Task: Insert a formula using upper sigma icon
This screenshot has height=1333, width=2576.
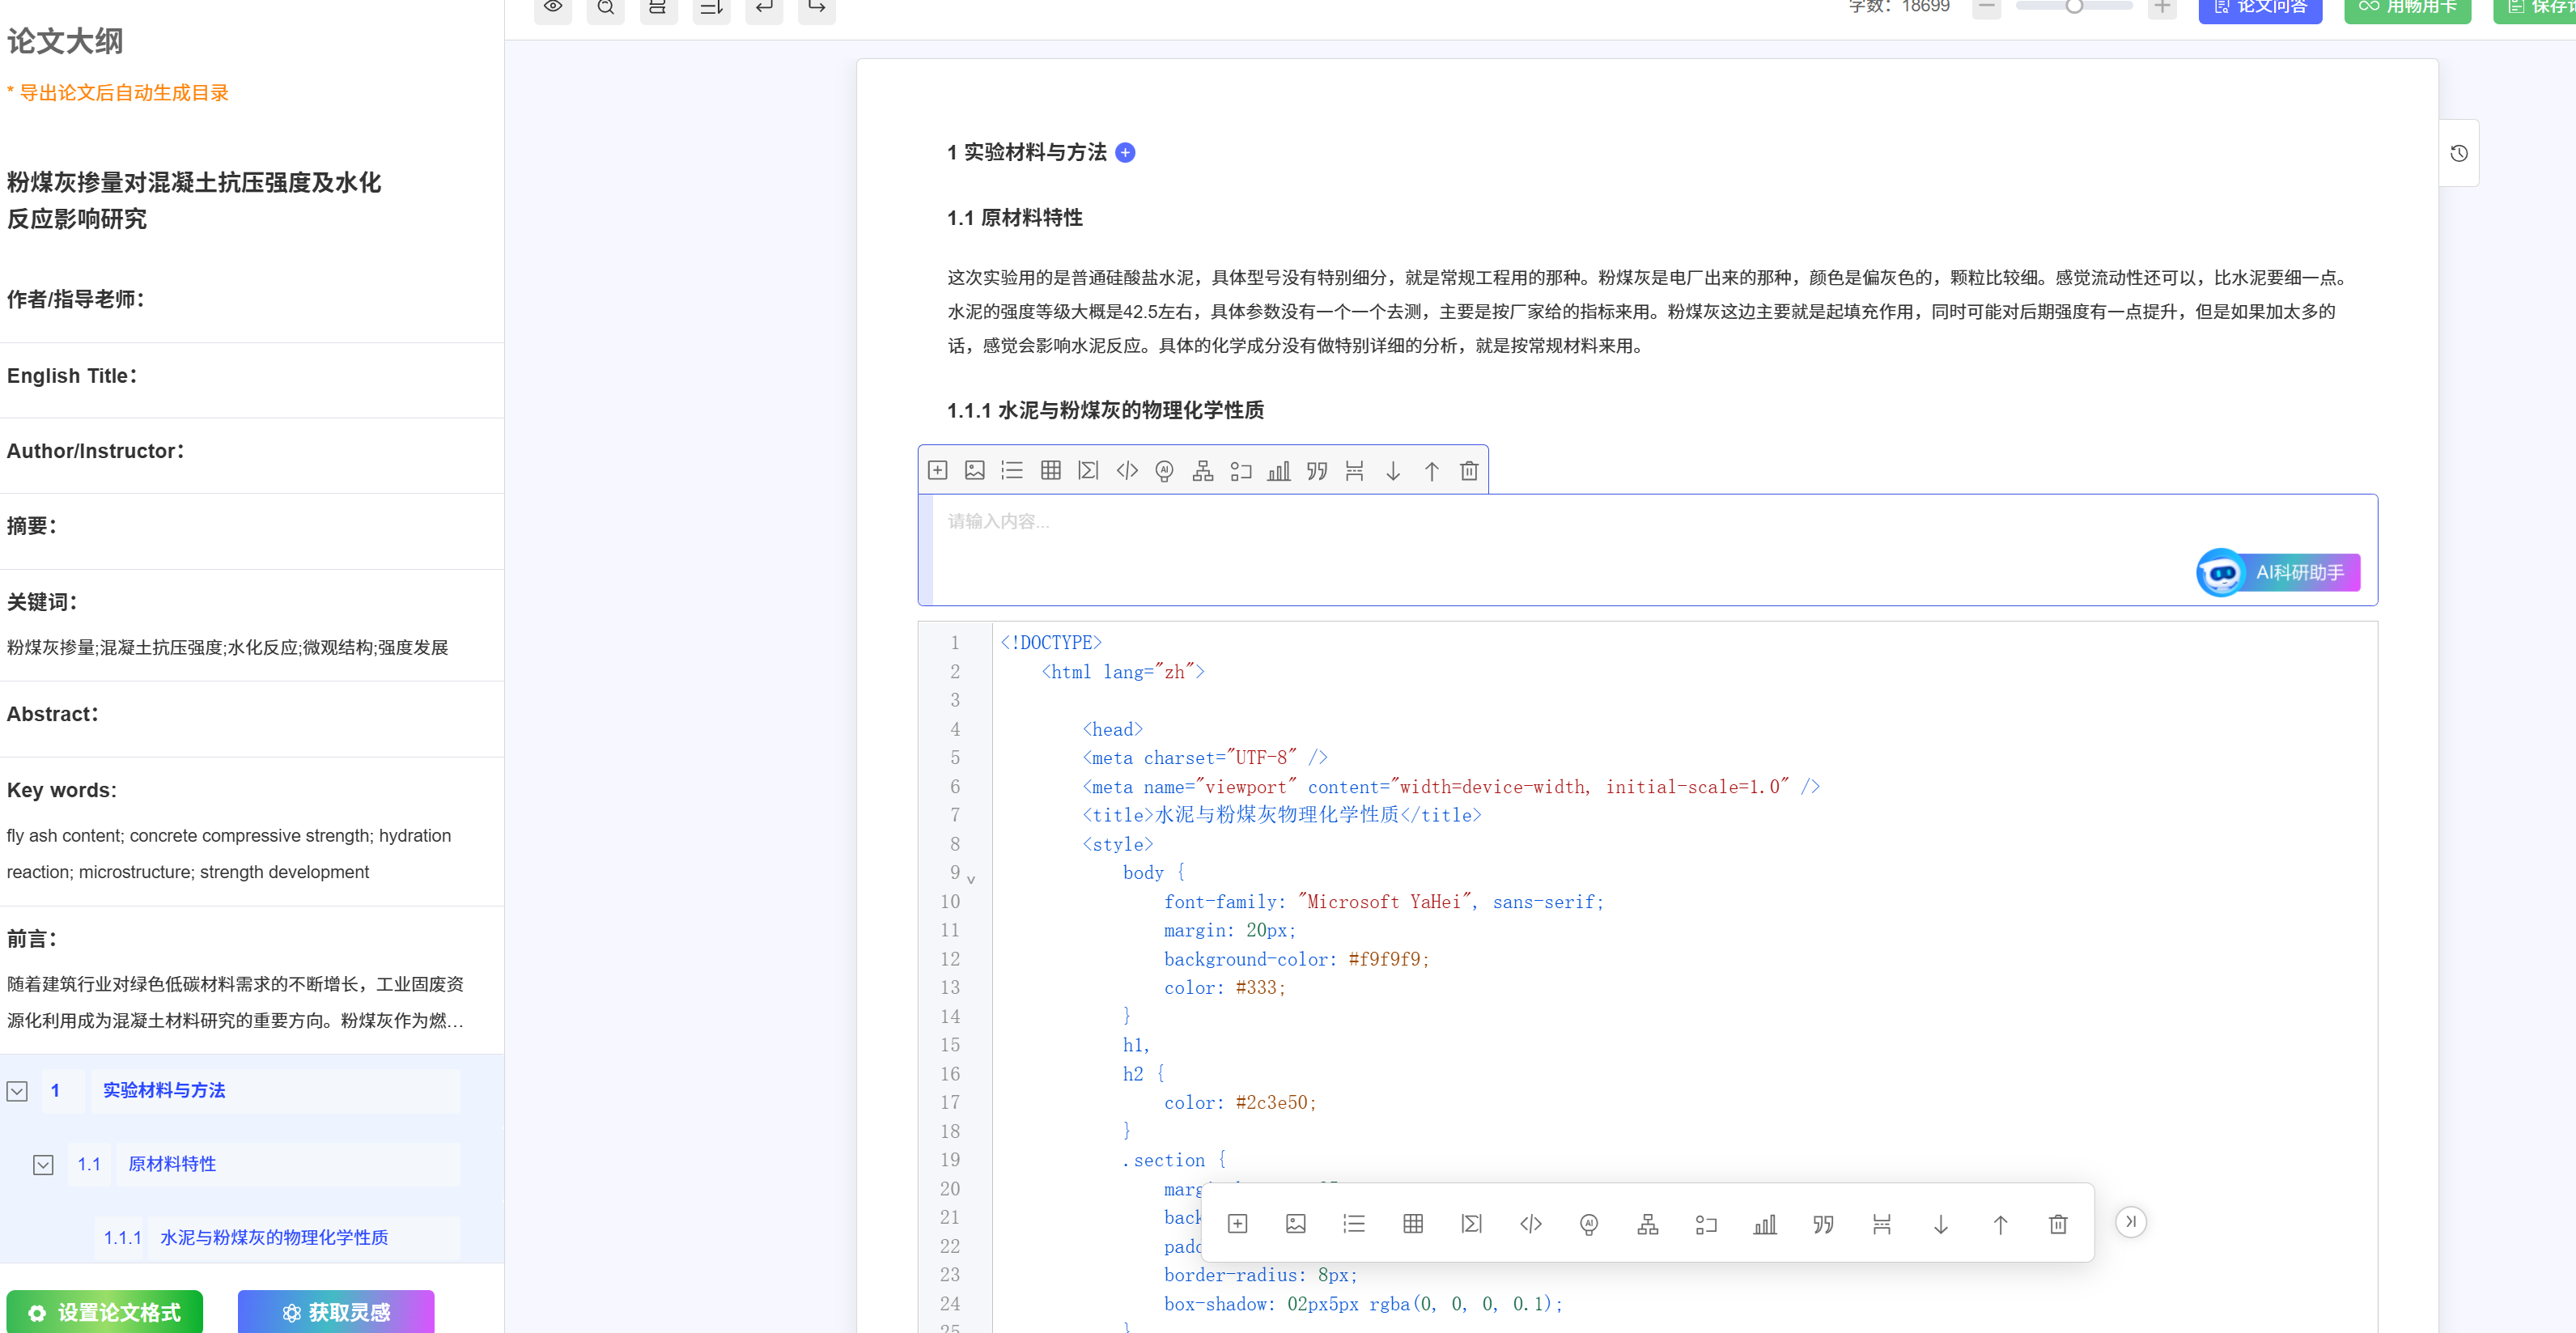Action: pos(1088,470)
